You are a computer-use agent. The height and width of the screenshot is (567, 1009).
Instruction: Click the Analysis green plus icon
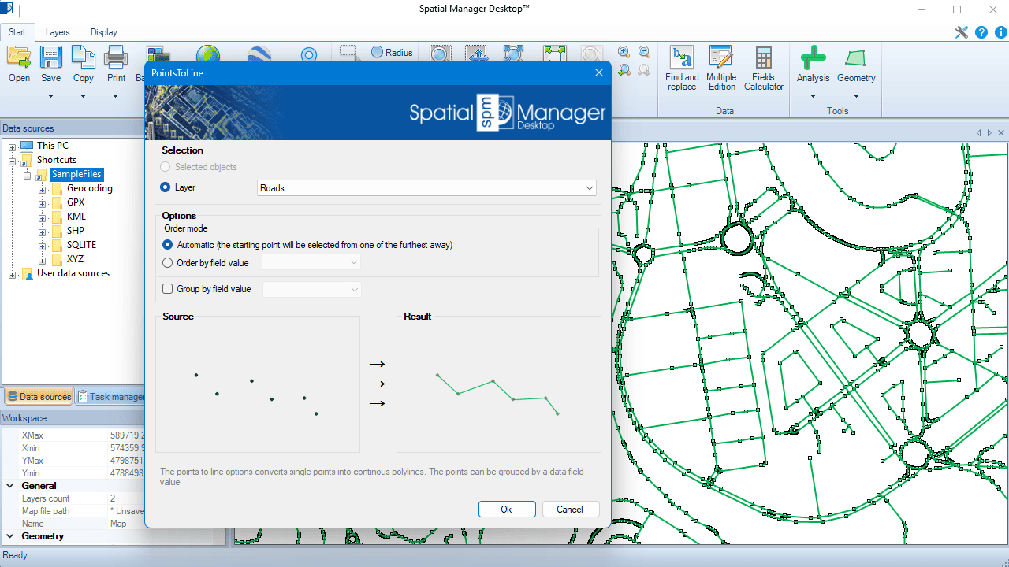813,57
